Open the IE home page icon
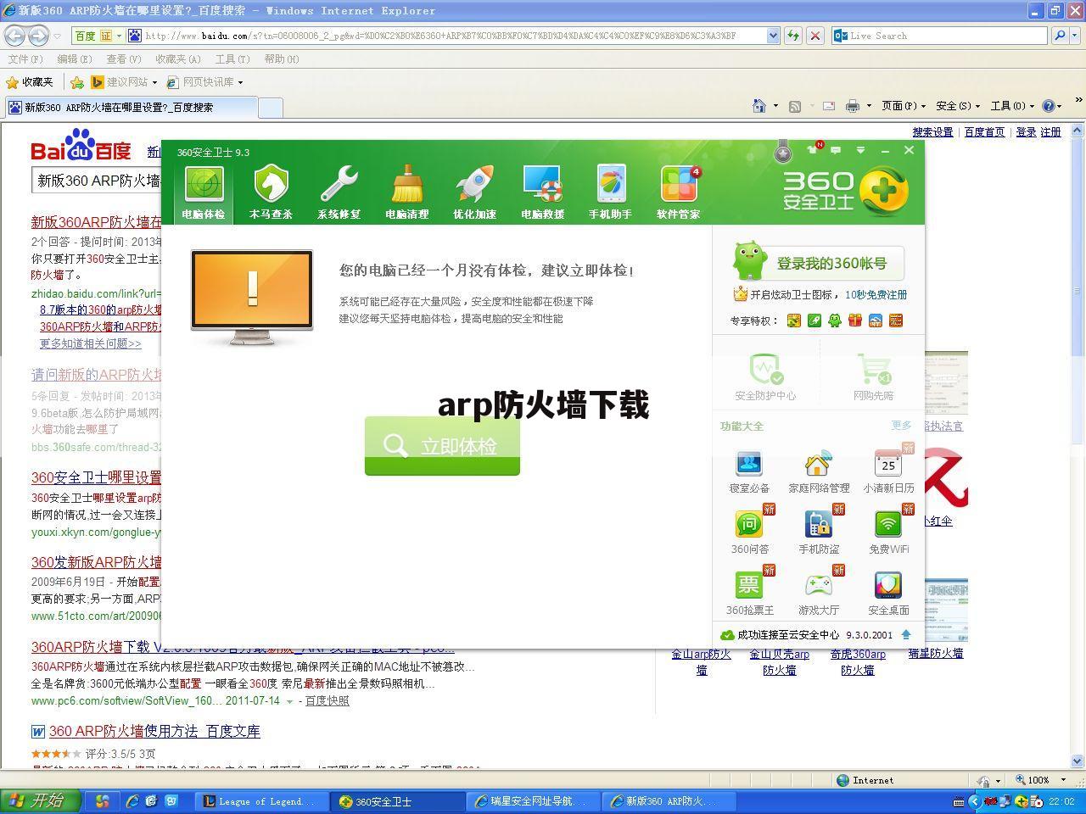The height and width of the screenshot is (814, 1086). pyautogui.click(x=759, y=106)
